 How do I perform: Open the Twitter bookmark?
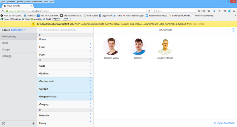118,16
